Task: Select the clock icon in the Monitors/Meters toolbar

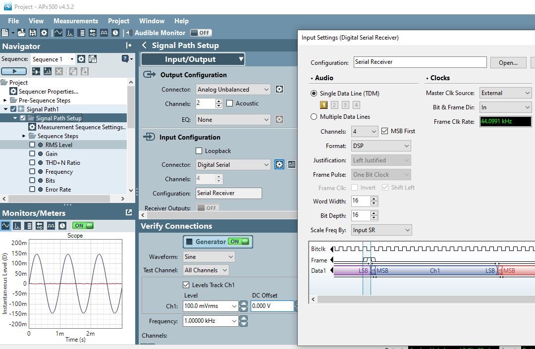Action: tap(62, 226)
